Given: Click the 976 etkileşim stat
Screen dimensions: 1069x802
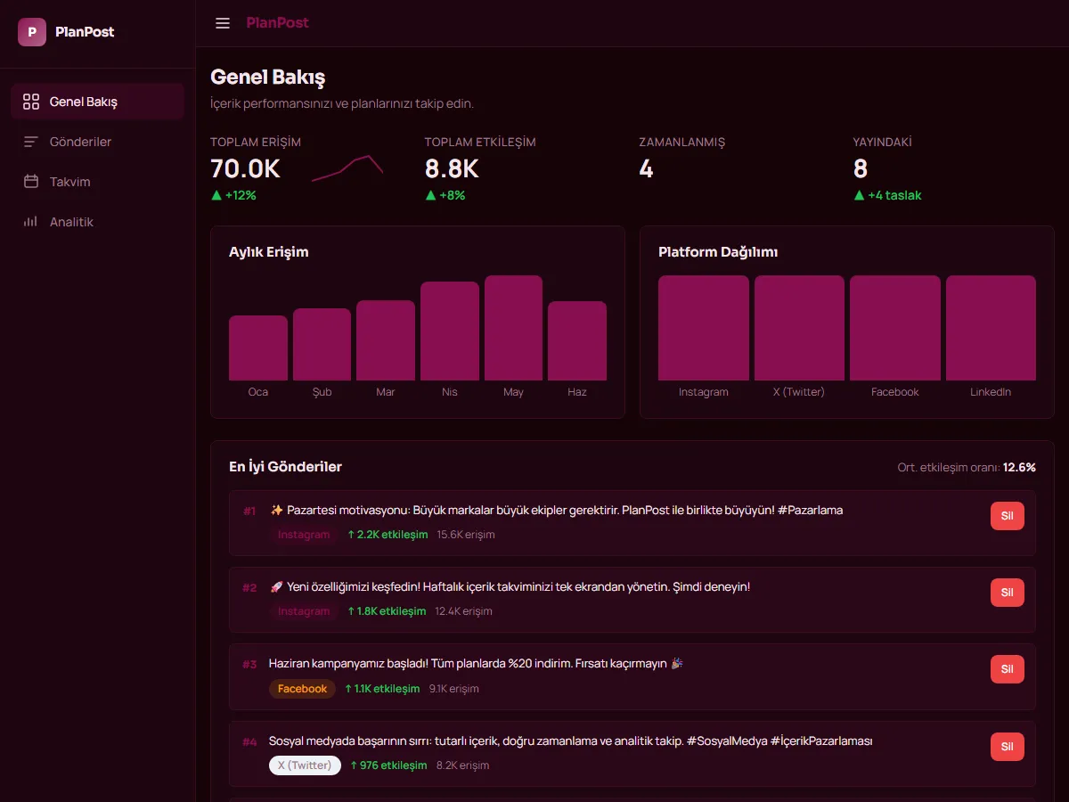Looking at the screenshot, I should click(388, 765).
